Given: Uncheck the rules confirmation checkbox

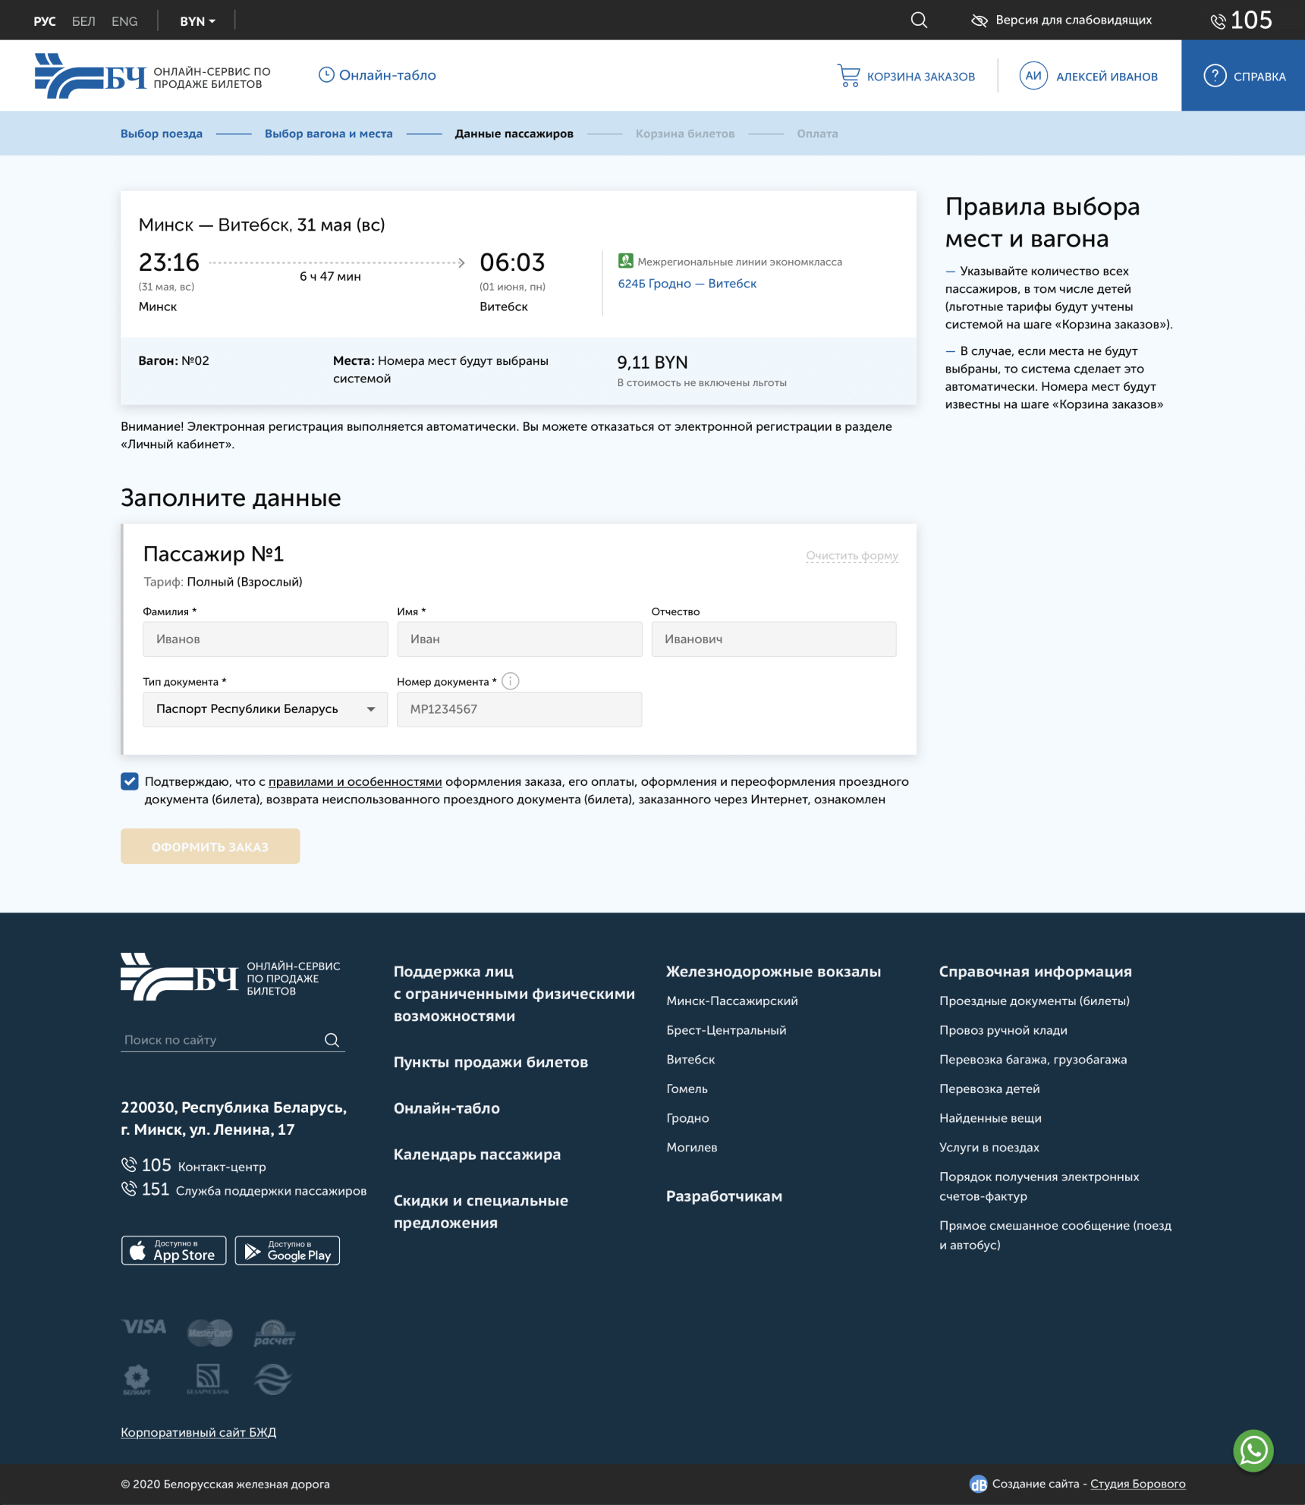Looking at the screenshot, I should pos(130,781).
